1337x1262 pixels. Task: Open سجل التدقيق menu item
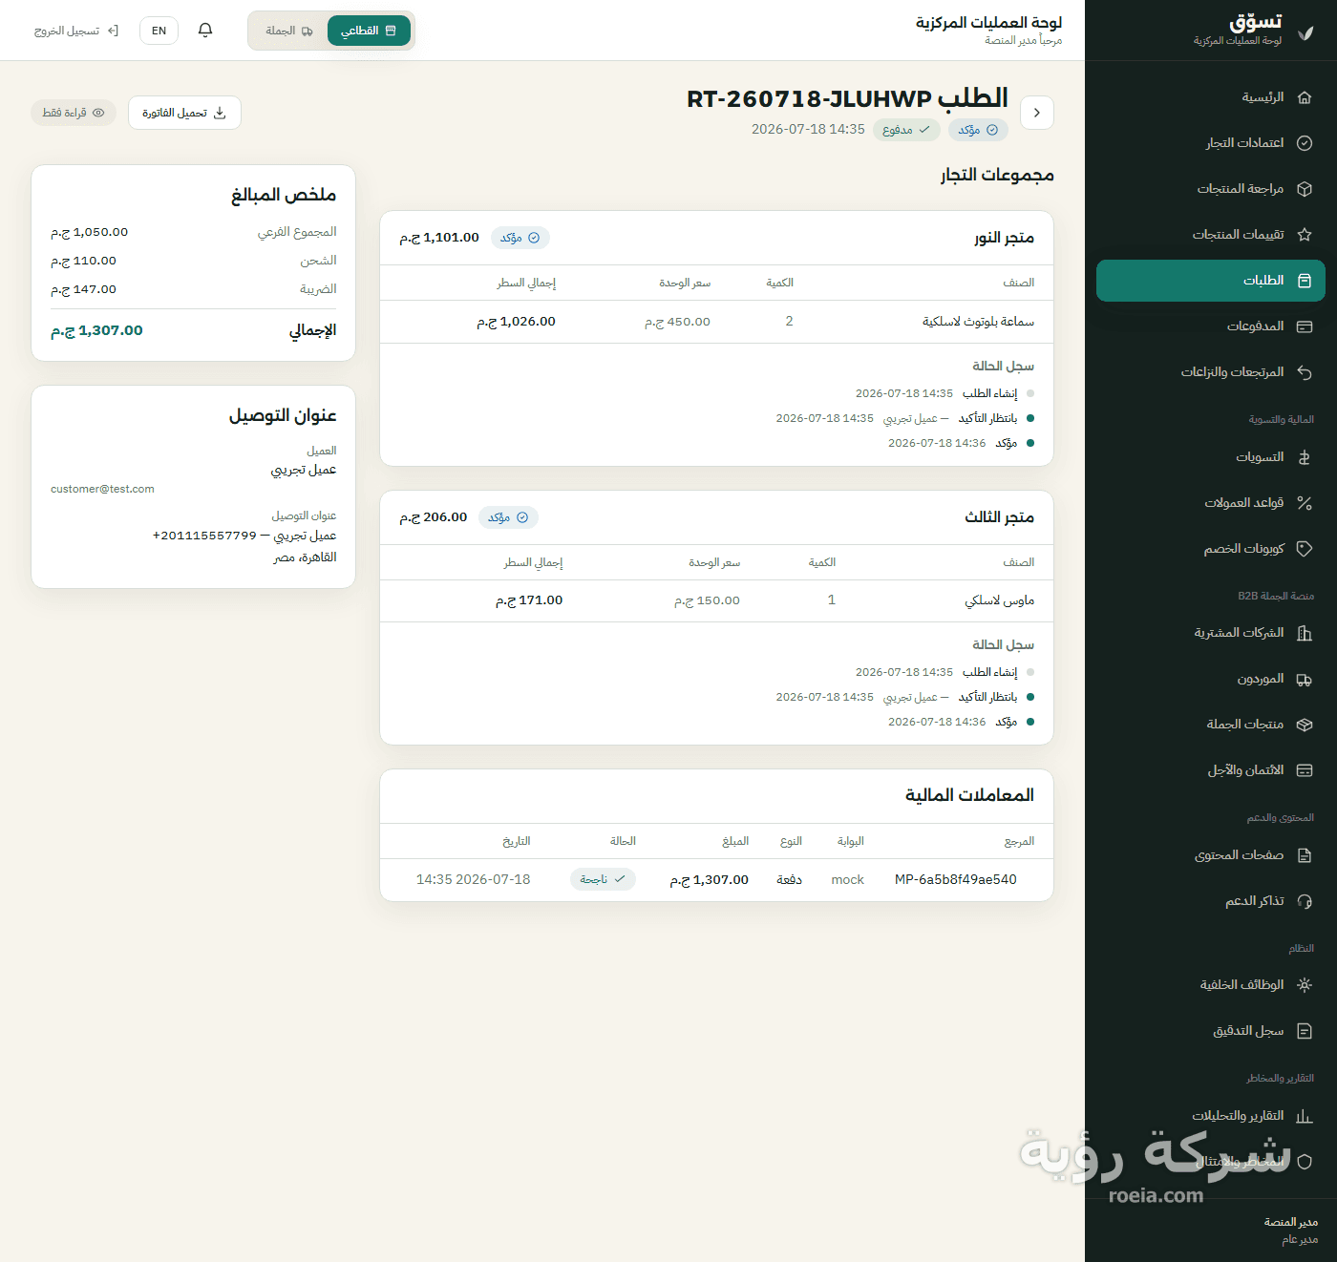point(1210,1031)
